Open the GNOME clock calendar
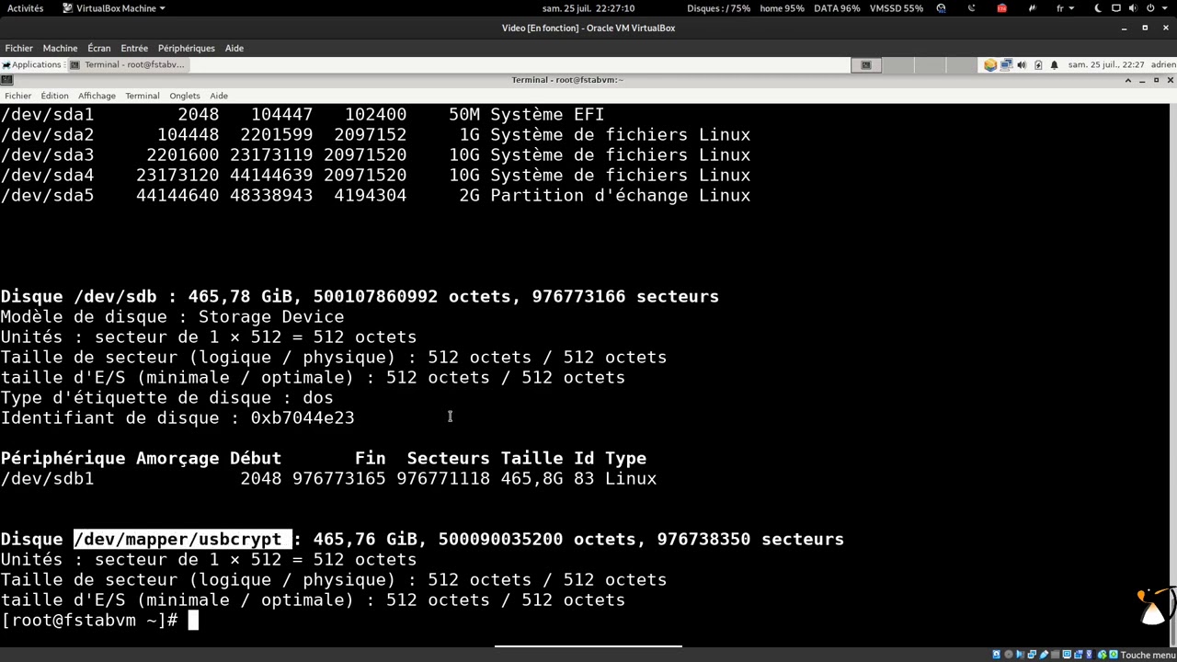The width and height of the screenshot is (1177, 662). tap(588, 8)
